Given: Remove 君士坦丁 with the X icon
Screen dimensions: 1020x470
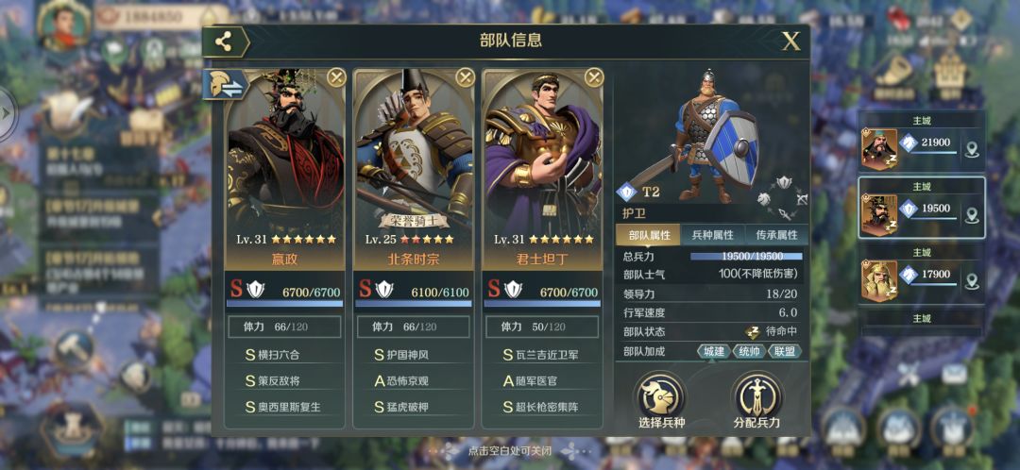Looking at the screenshot, I should [594, 78].
